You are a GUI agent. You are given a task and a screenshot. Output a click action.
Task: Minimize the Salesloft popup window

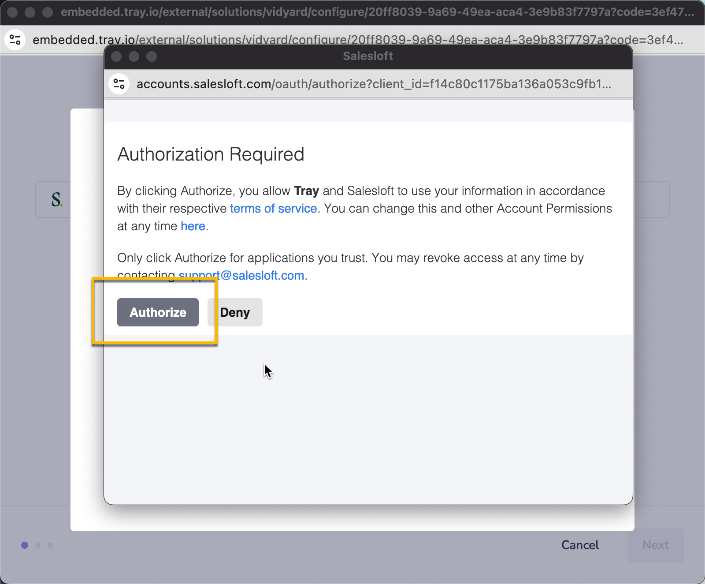point(134,56)
